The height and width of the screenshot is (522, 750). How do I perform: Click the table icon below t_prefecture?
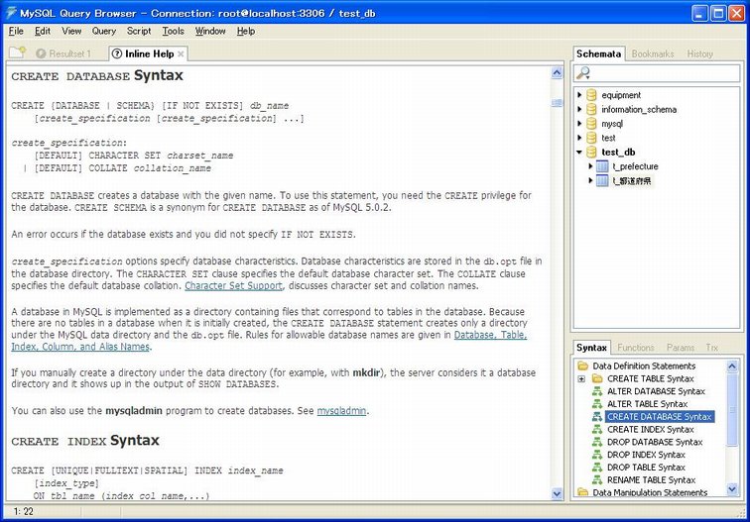click(603, 180)
